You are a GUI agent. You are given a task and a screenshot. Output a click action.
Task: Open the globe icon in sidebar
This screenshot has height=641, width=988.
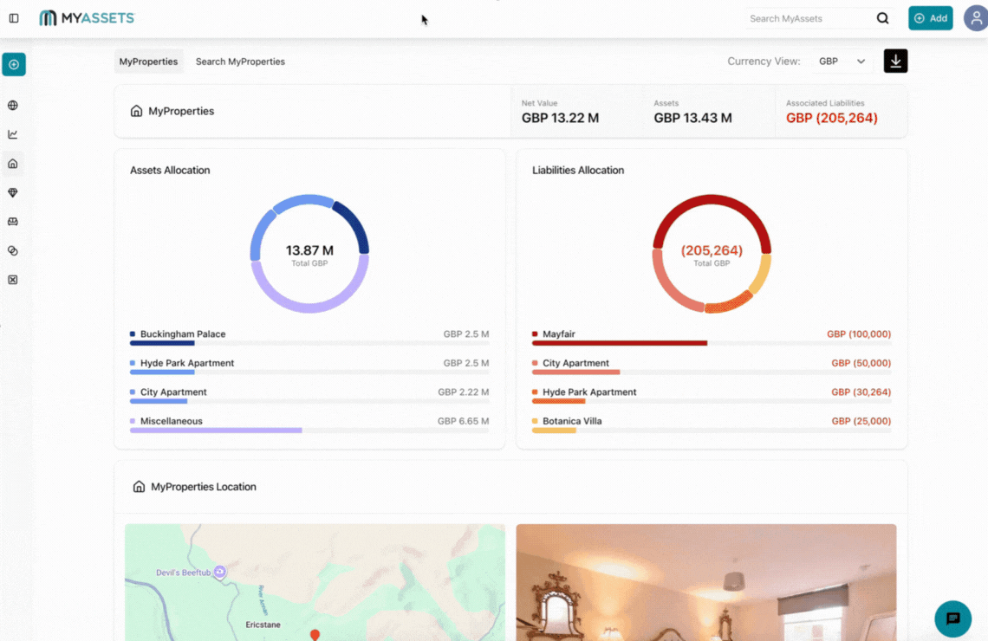click(x=13, y=106)
